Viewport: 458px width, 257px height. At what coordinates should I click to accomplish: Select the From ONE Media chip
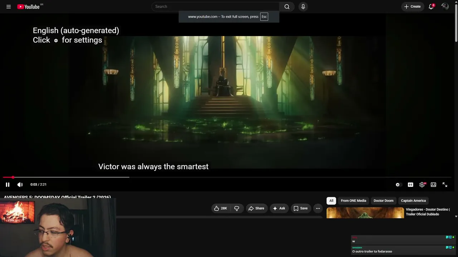pos(354,201)
